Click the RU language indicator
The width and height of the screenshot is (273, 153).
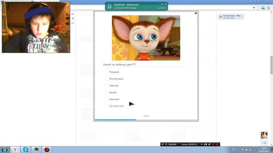(x=234, y=149)
